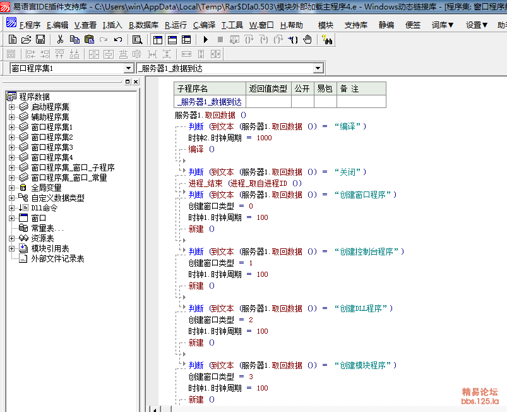Expand the 窗口程序集1 tree node

pos(11,127)
